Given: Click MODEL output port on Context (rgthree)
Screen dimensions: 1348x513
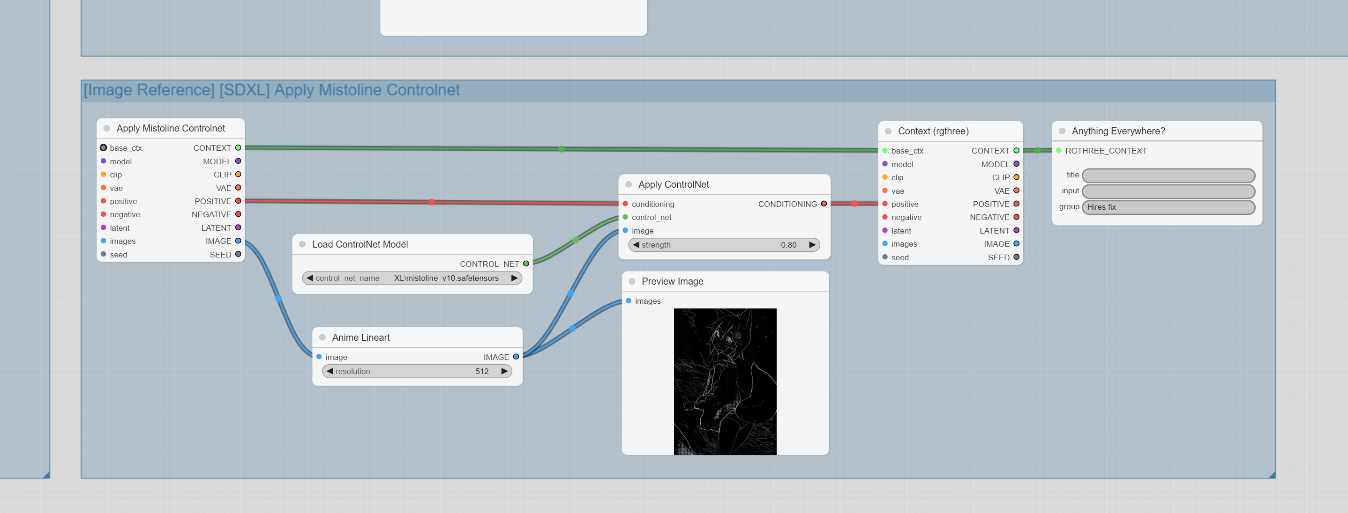Looking at the screenshot, I should [x=1016, y=164].
